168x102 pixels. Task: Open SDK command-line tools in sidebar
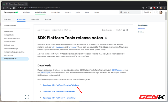[12, 38]
